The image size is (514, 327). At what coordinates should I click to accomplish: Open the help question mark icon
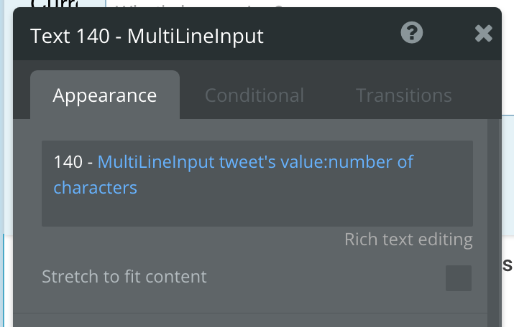click(412, 33)
